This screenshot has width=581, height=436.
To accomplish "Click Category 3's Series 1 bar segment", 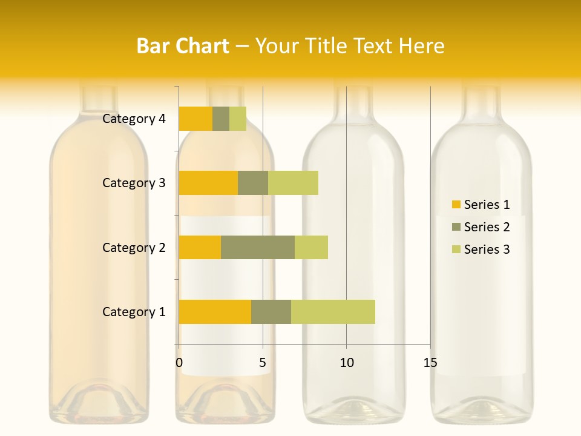I will (x=208, y=183).
